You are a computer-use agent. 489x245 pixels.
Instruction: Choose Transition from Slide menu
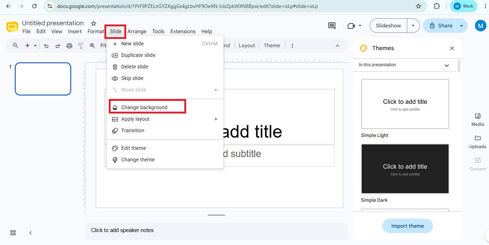(165, 130)
